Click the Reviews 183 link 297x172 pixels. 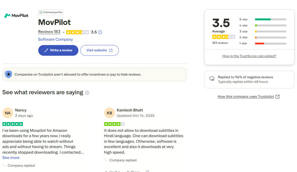click(49, 32)
